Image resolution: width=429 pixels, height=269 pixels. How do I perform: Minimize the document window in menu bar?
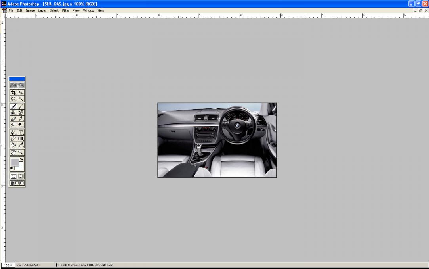point(415,10)
